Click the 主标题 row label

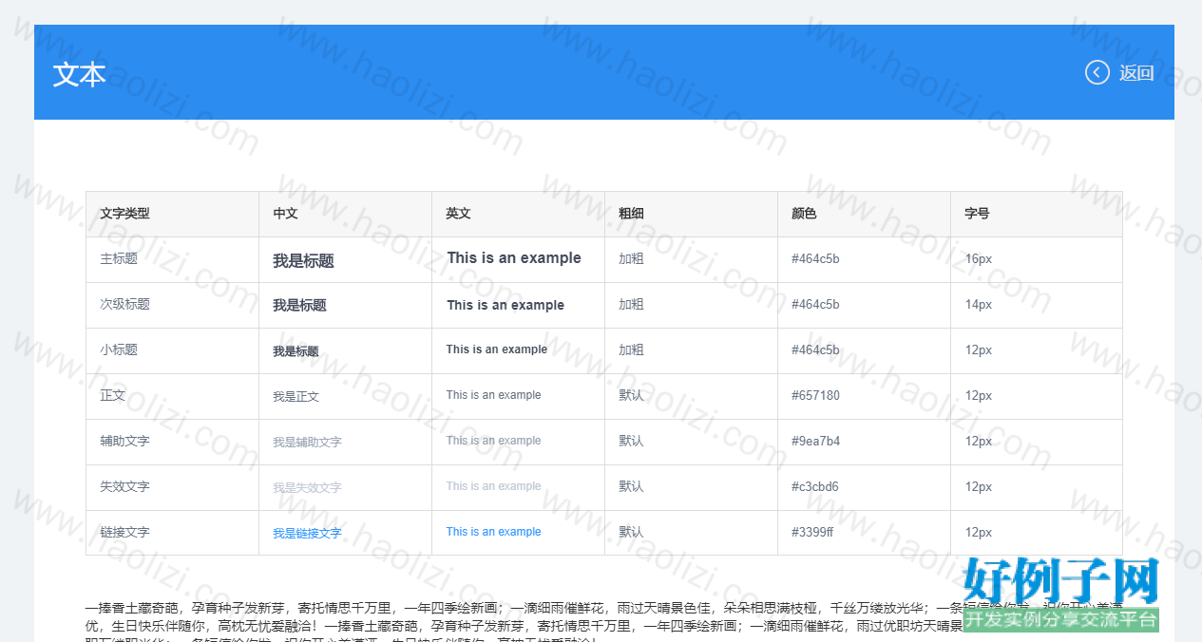119,258
